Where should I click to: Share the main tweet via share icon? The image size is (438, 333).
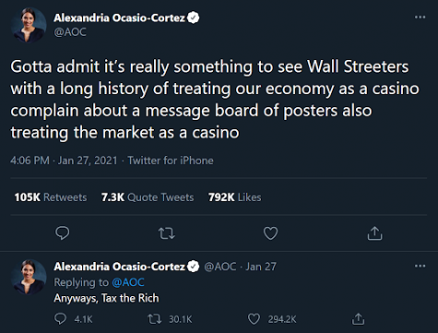[374, 233]
